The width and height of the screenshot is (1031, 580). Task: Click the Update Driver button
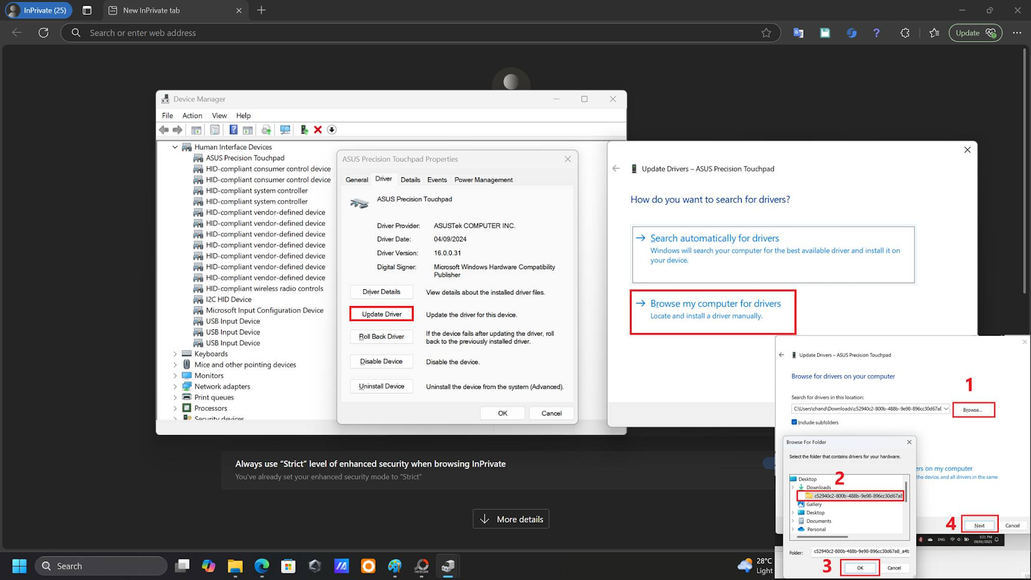pyautogui.click(x=381, y=314)
